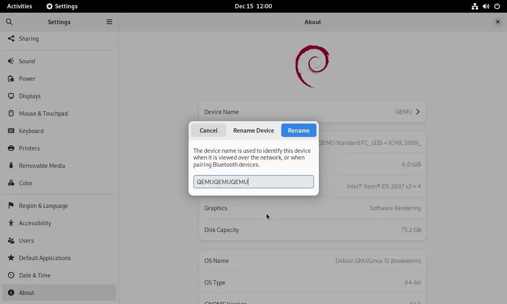Image resolution: width=507 pixels, height=304 pixels.
Task: Click the Default Applications label
Action: pyautogui.click(x=45, y=258)
